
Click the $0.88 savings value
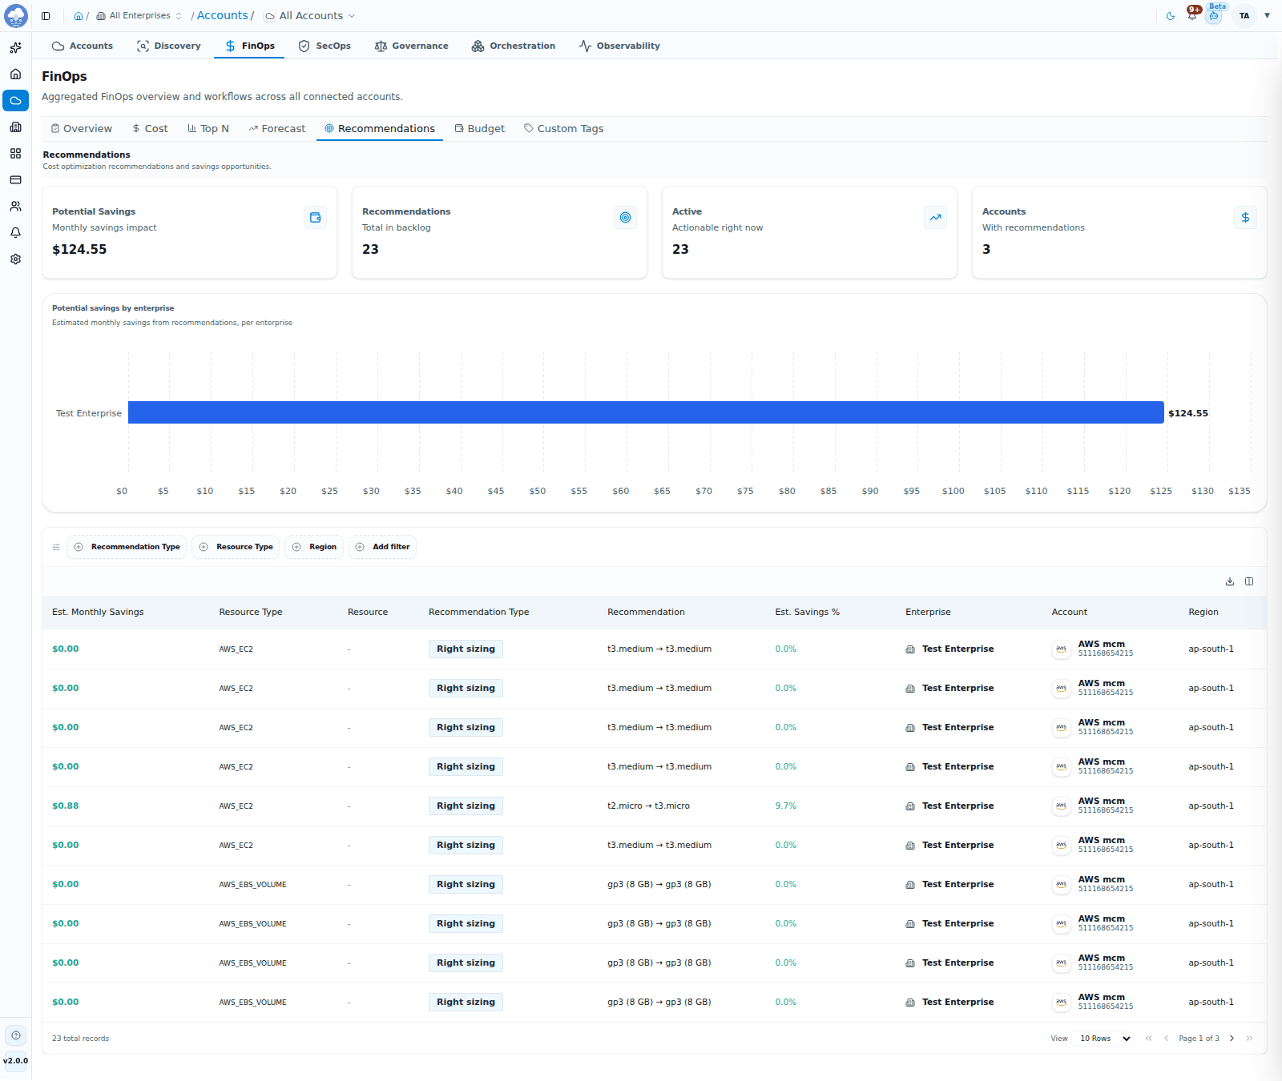pos(66,806)
